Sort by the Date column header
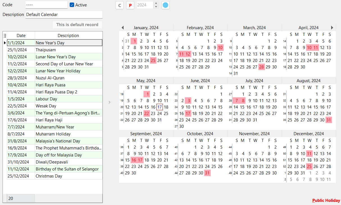 pyautogui.click(x=21, y=36)
